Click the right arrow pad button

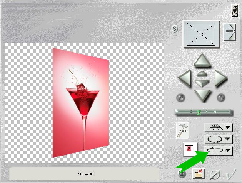[220, 79]
